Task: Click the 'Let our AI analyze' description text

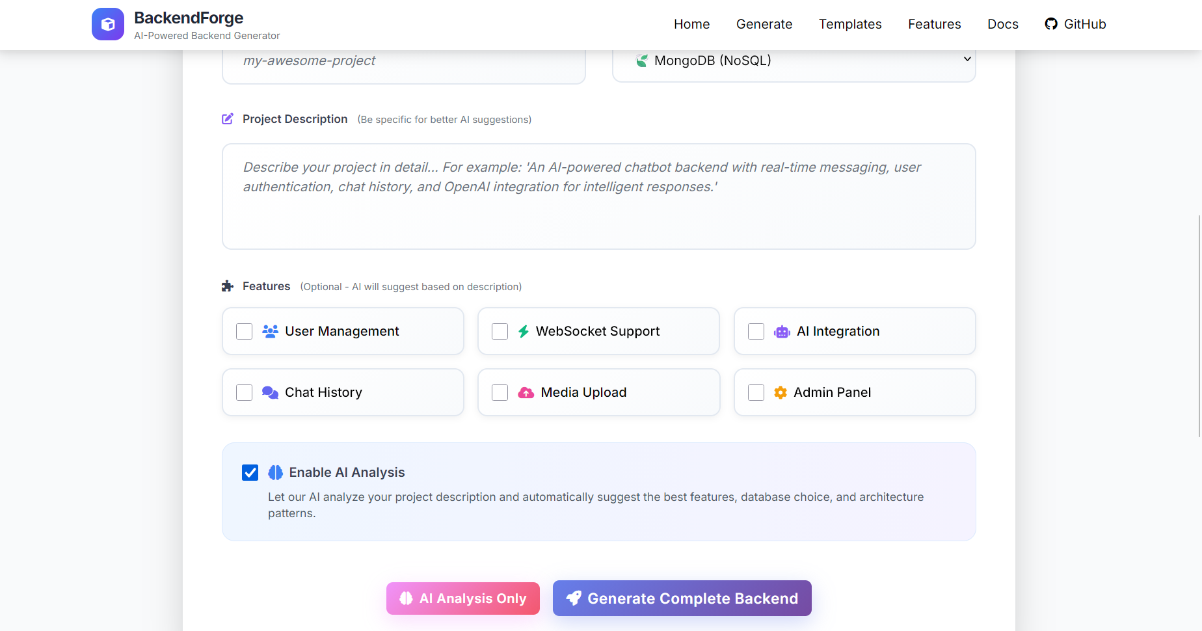Action: point(596,505)
